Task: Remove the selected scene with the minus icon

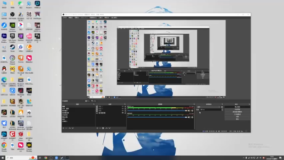Action: pyautogui.click(x=66, y=128)
